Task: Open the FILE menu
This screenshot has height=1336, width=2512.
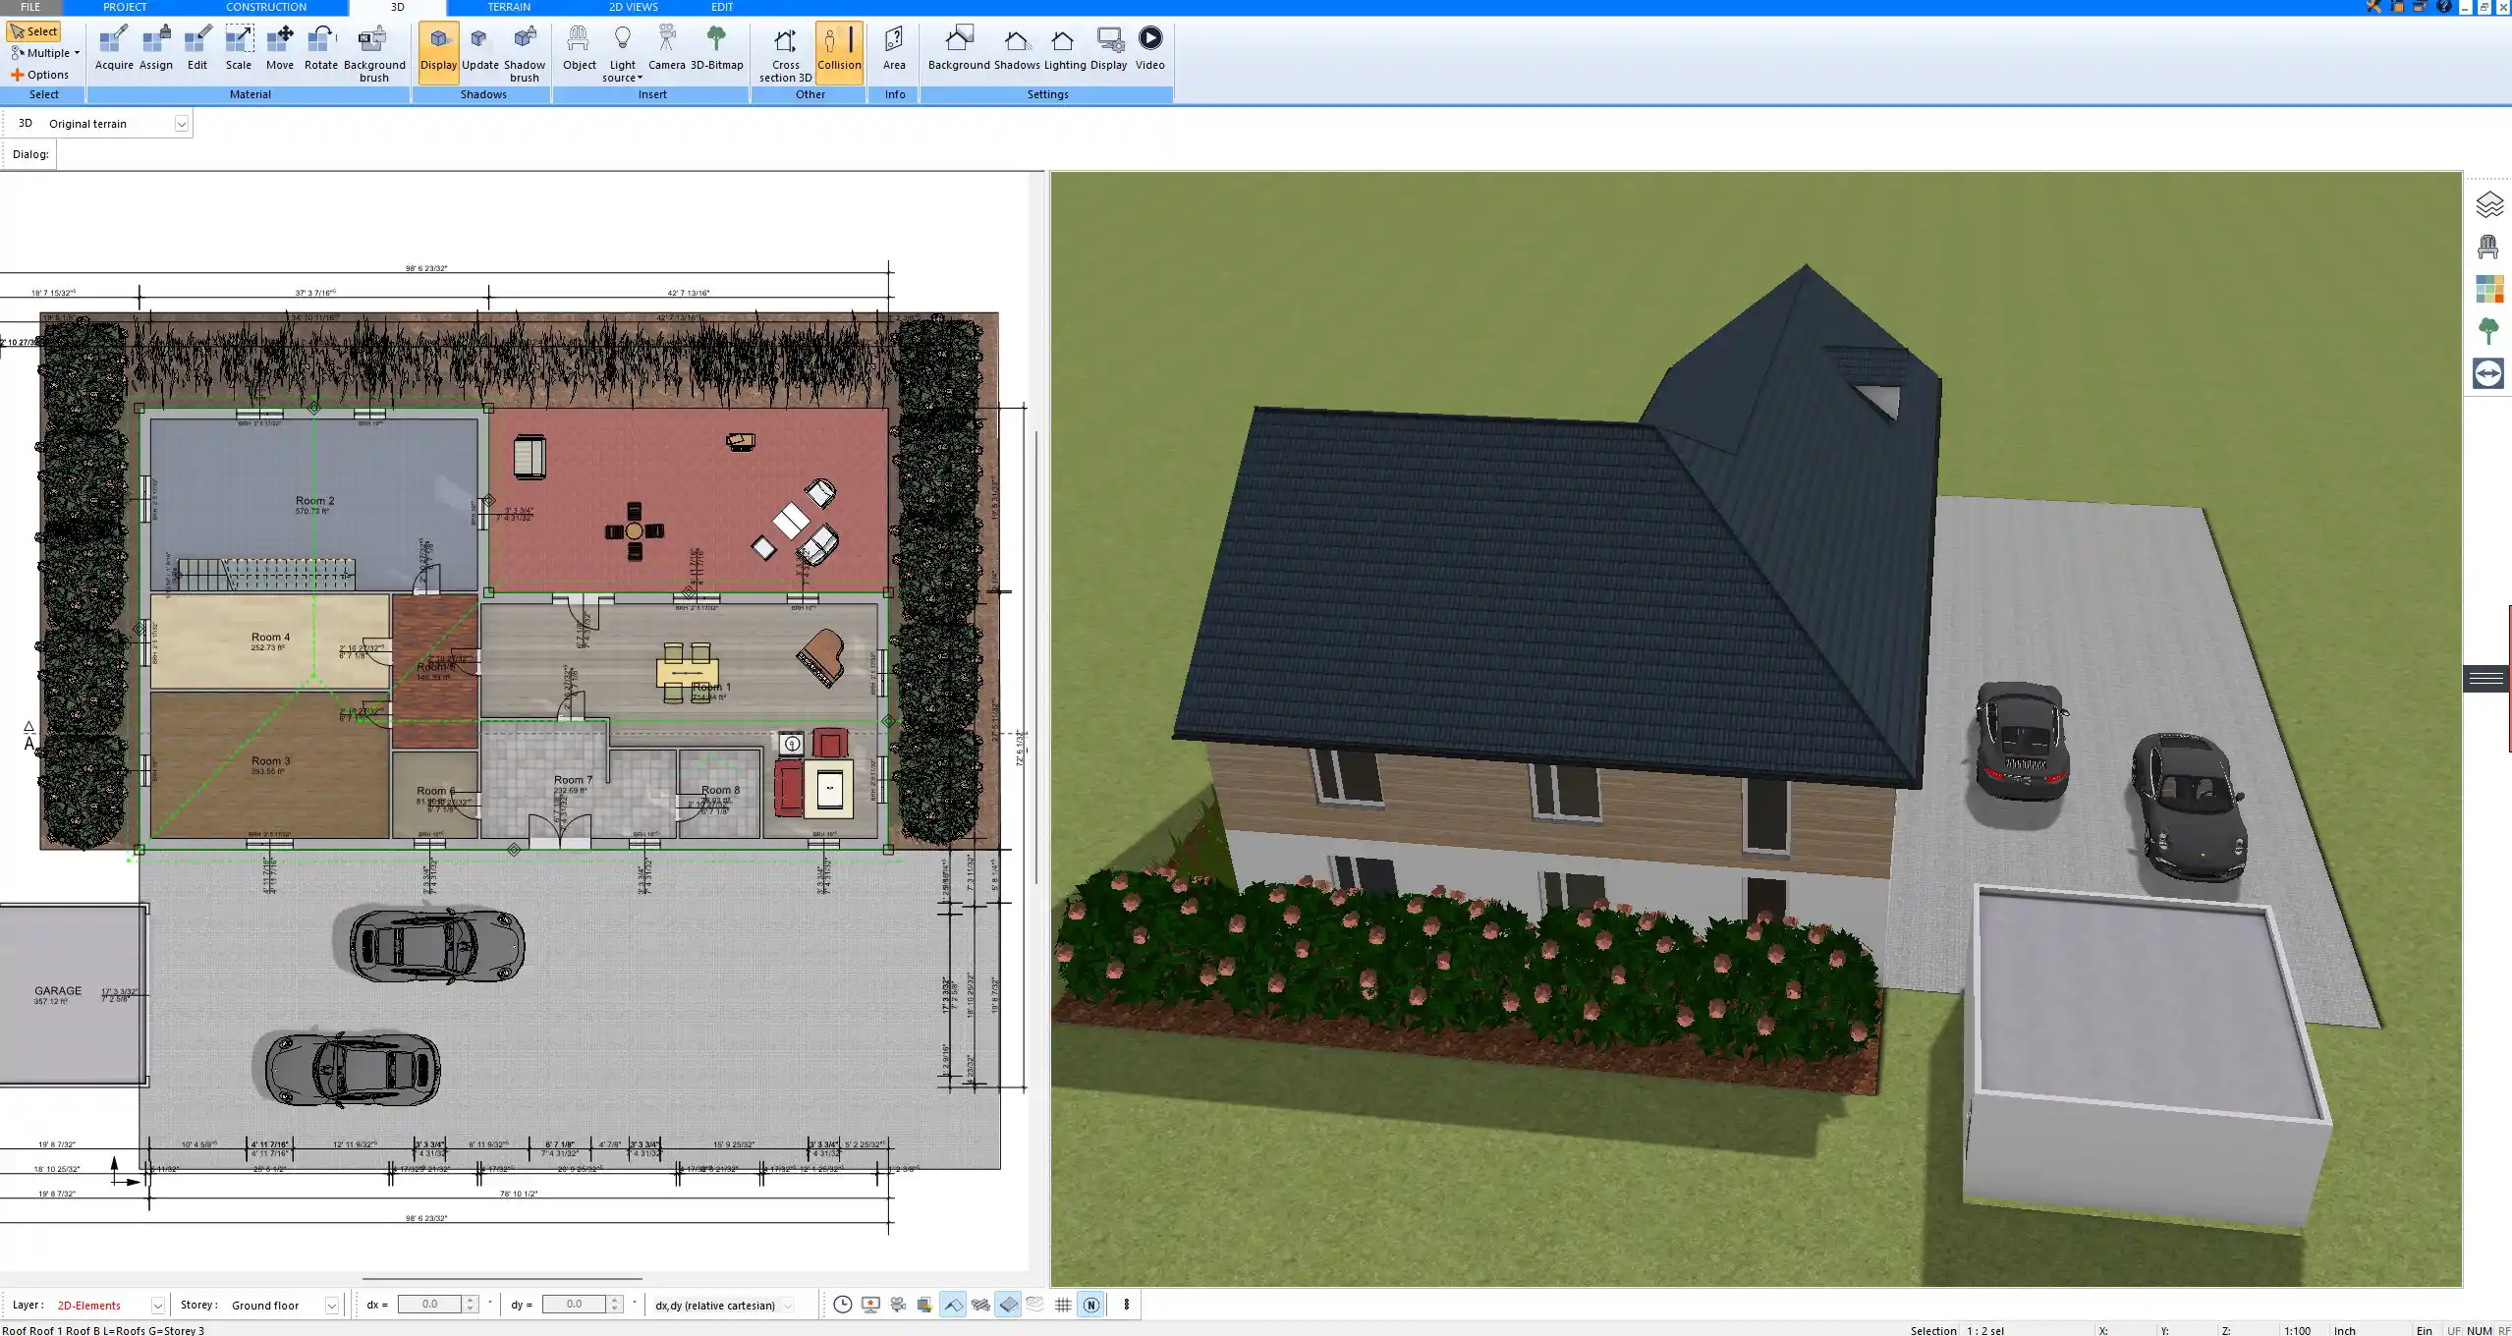Action: point(29,7)
